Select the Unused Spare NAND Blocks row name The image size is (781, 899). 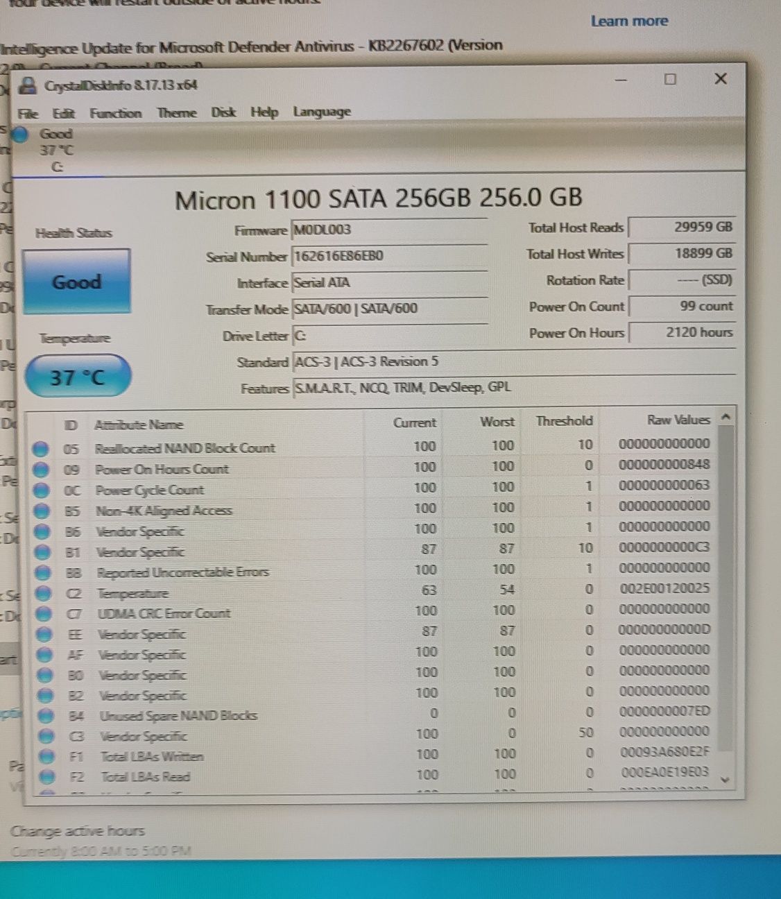point(178,716)
